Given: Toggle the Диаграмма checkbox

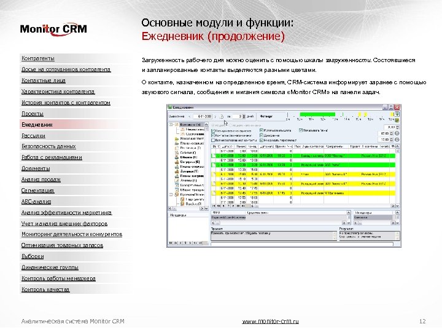Looking at the screenshot, I should coord(262,135).
